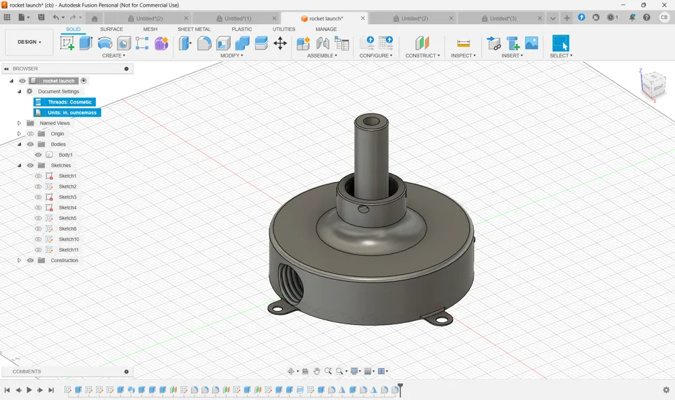Toggle visibility eye of Origin folder

tap(30, 134)
